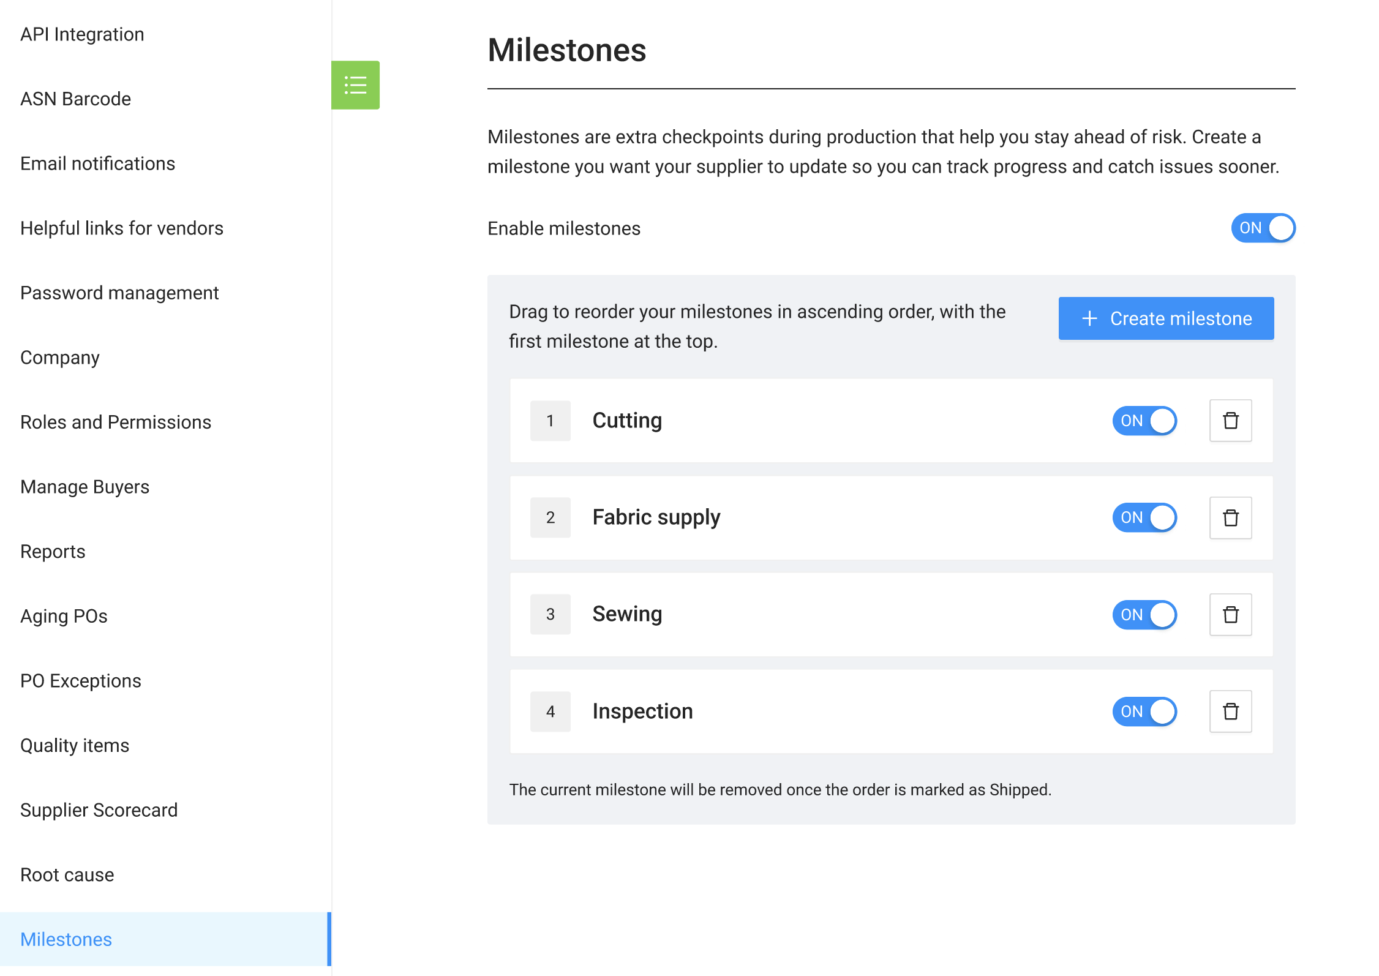This screenshot has width=1379, height=976.
Task: Click the Cutting milestone name
Action: click(628, 421)
